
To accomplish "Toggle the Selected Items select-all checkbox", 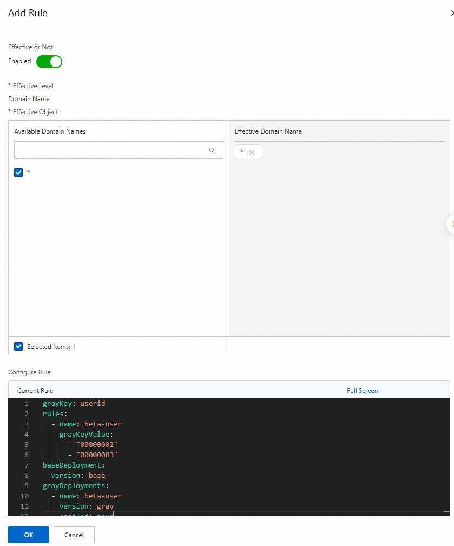I will pos(18,346).
